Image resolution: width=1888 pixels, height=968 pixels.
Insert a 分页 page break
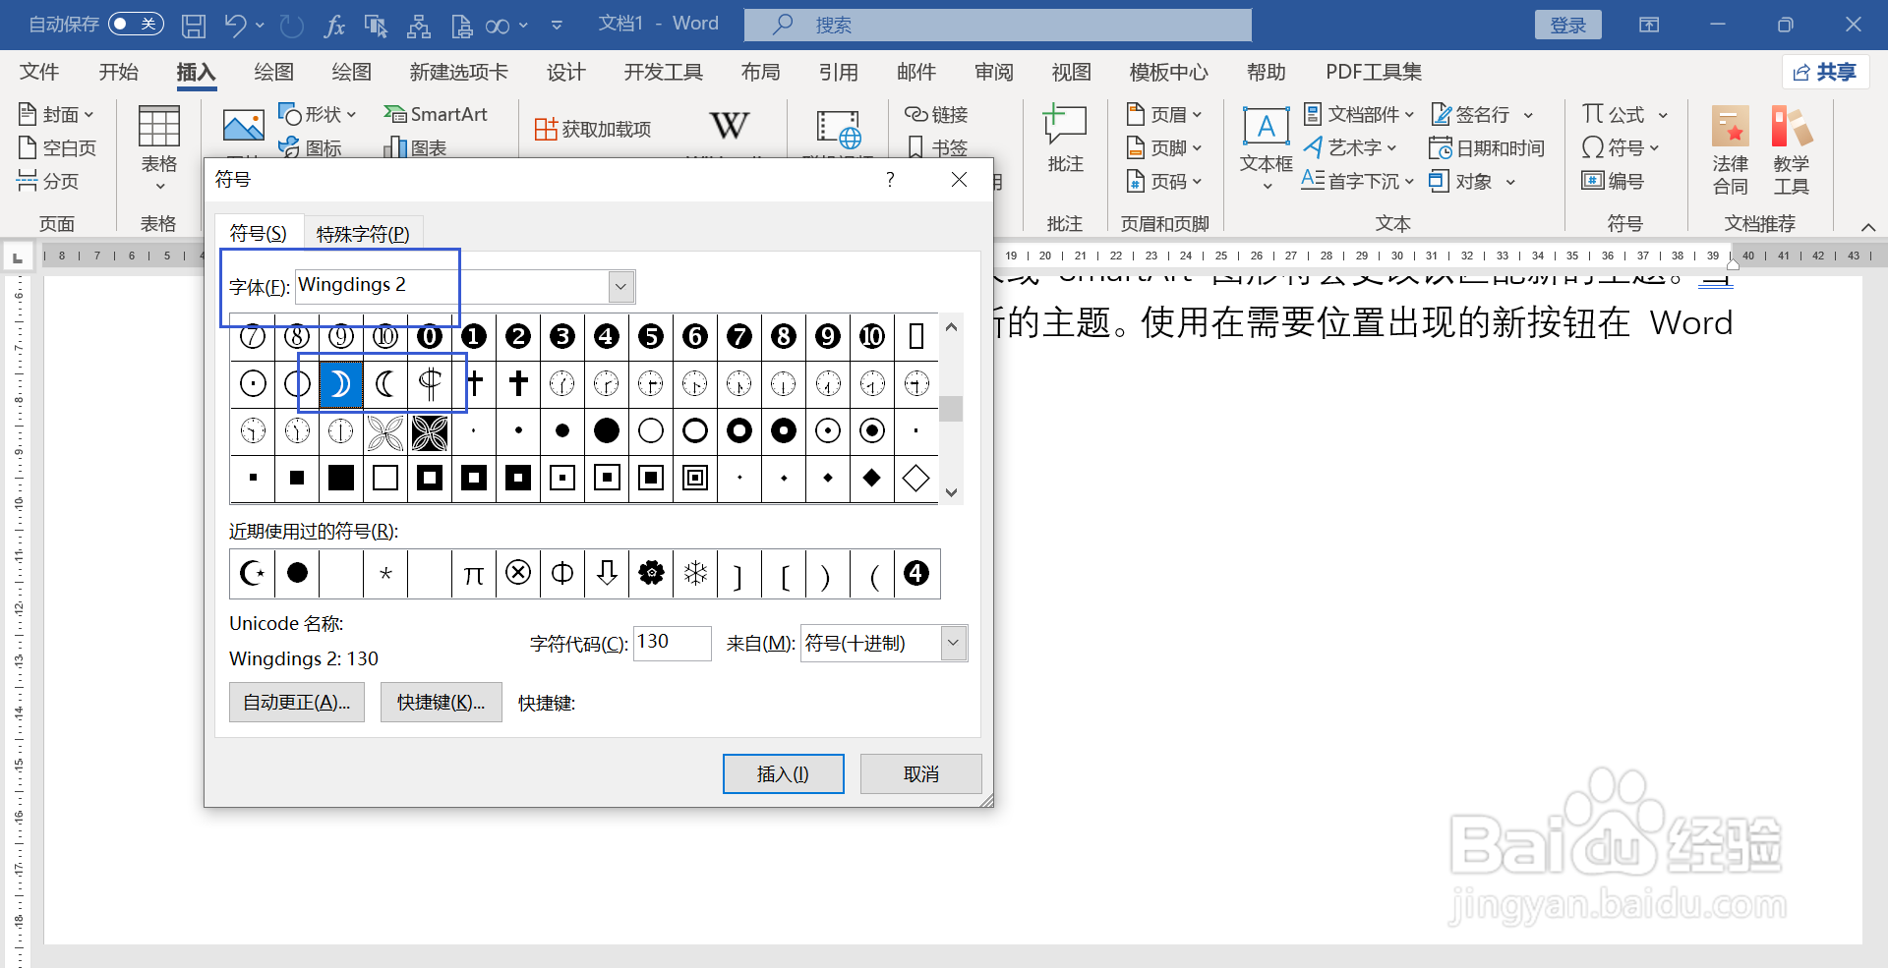[48, 181]
